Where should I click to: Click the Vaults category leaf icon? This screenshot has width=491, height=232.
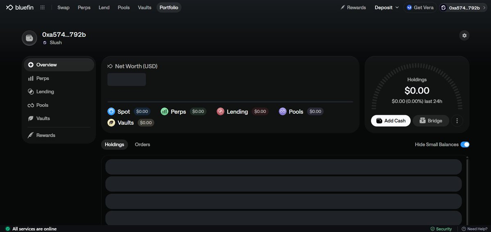click(111, 123)
